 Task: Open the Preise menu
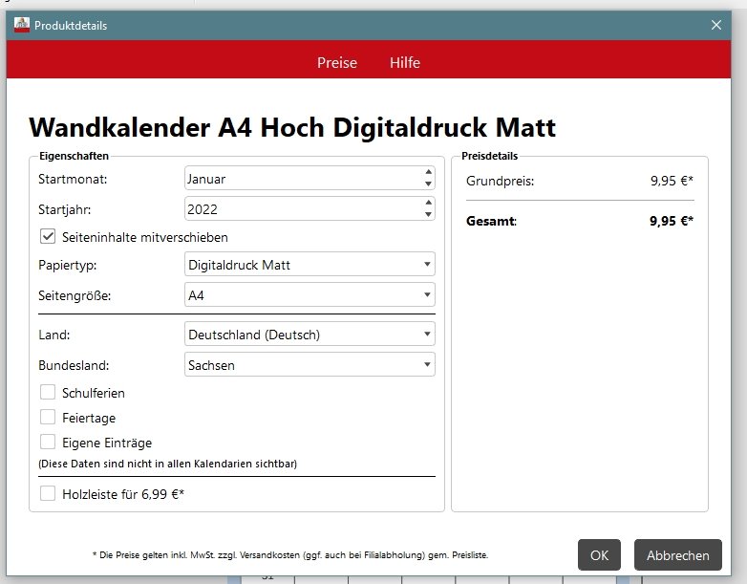pyautogui.click(x=337, y=63)
